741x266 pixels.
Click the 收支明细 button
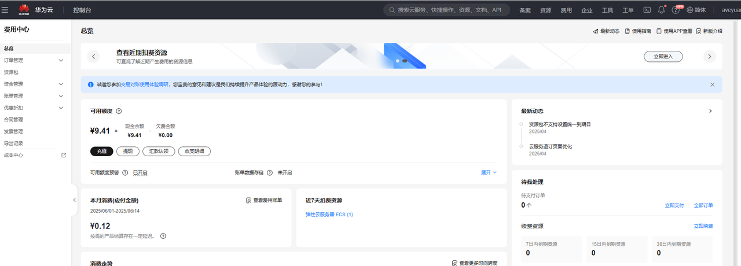tap(195, 152)
